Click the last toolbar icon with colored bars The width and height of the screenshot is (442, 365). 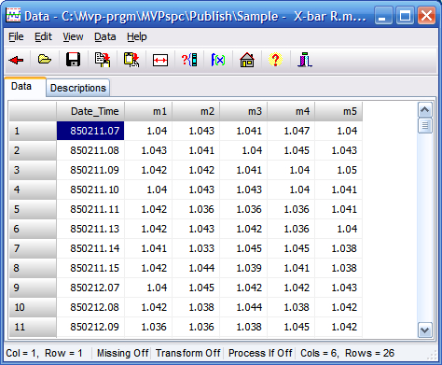[x=305, y=60]
